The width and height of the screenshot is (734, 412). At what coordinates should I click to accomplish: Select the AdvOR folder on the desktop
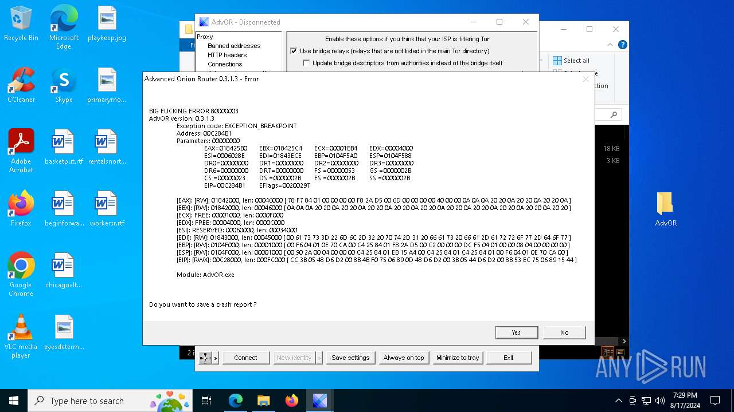(x=666, y=209)
